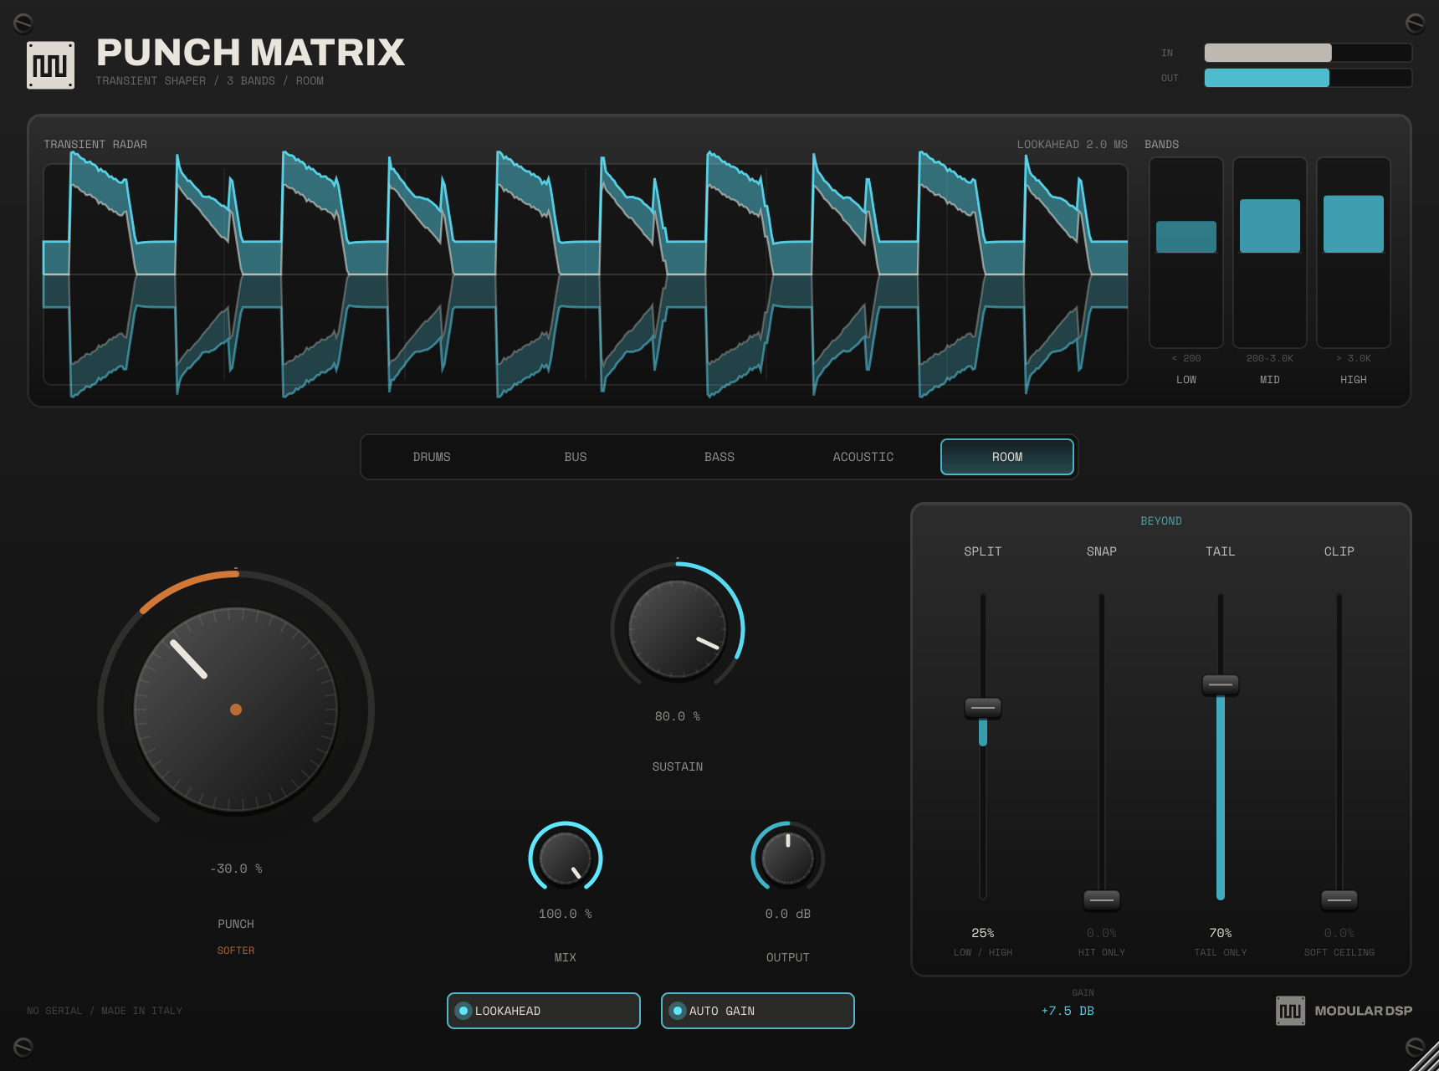Click the BEYOND panel heading
The width and height of the screenshot is (1439, 1071).
(1161, 520)
